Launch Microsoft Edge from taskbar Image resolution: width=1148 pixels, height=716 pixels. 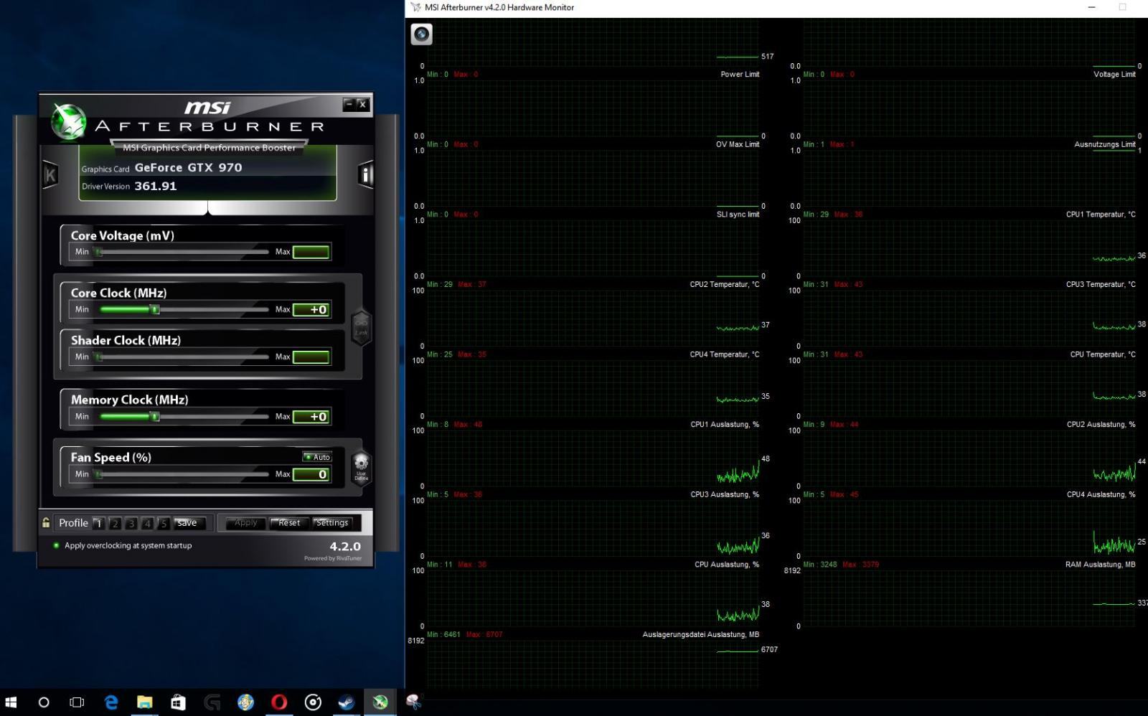coord(111,702)
